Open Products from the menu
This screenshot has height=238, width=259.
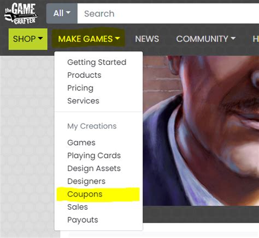84,75
